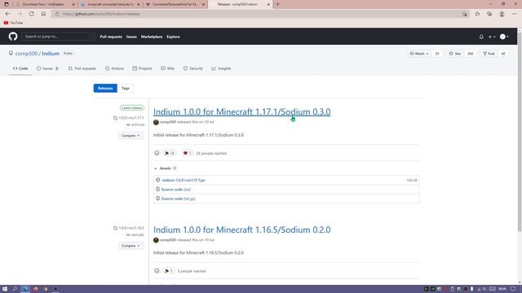Click the hooray reaction button on 1.17.1 release

tap(170, 153)
